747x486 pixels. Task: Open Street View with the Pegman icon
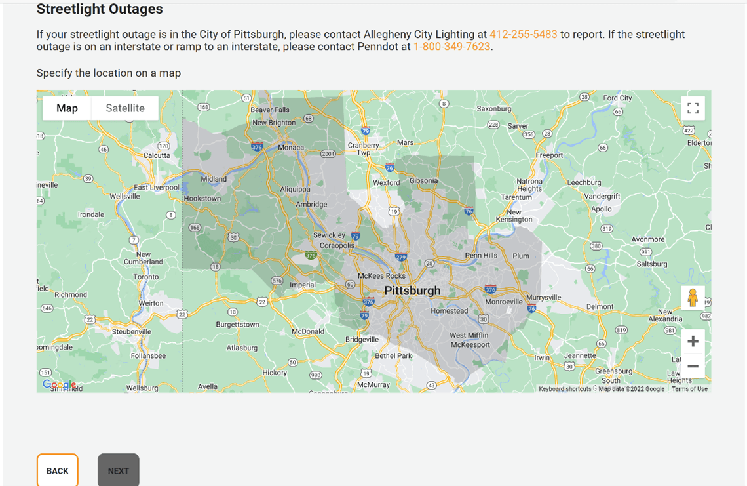[693, 298]
